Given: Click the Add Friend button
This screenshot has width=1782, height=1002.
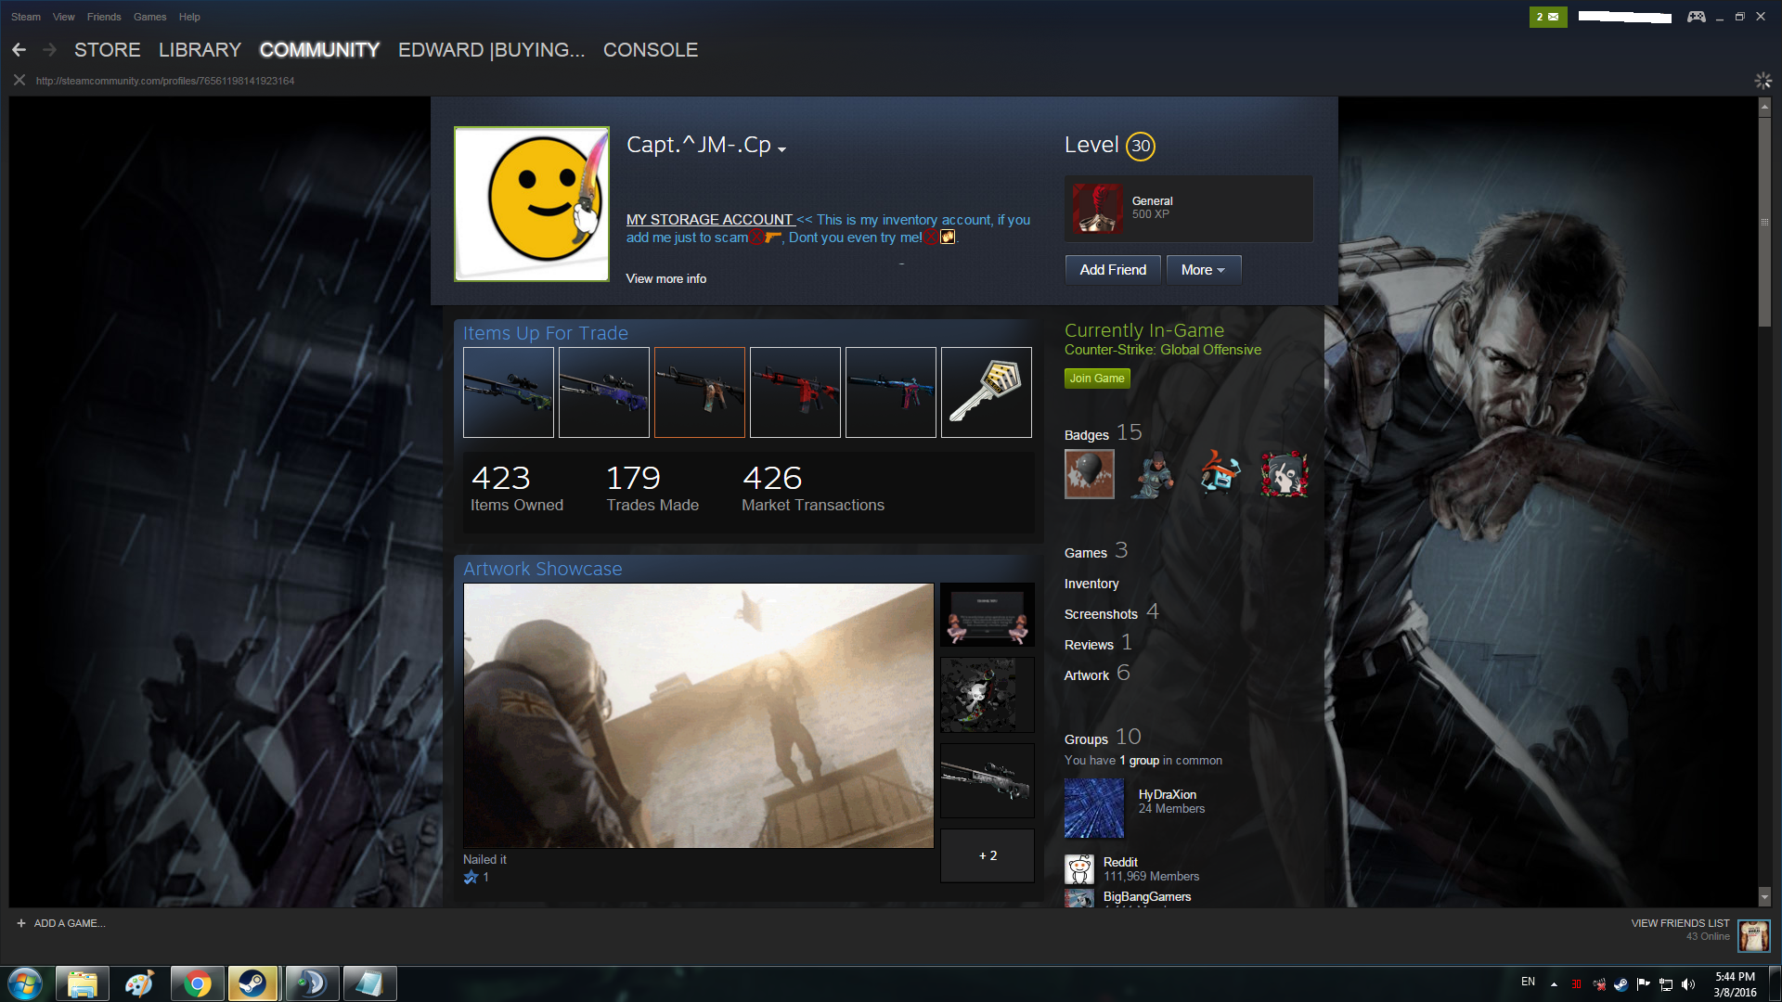Looking at the screenshot, I should point(1113,270).
